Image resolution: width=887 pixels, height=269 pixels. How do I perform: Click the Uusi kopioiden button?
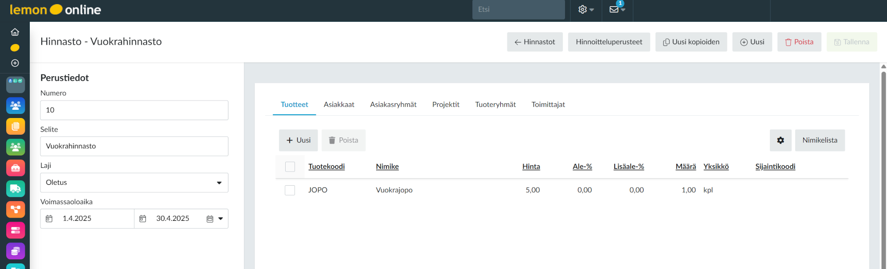(x=691, y=42)
